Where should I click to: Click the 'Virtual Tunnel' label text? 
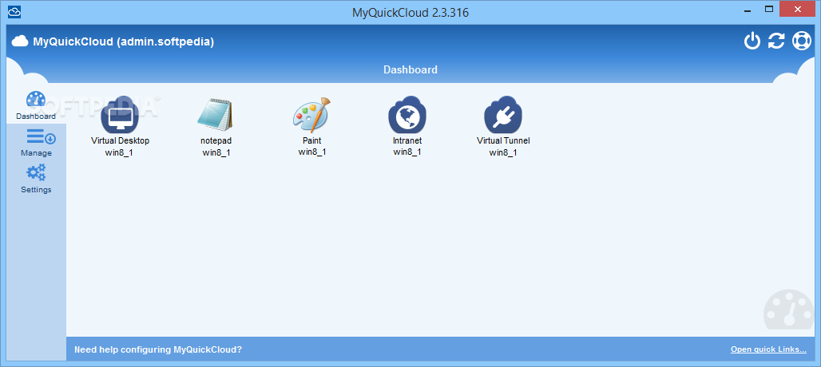[x=503, y=140]
